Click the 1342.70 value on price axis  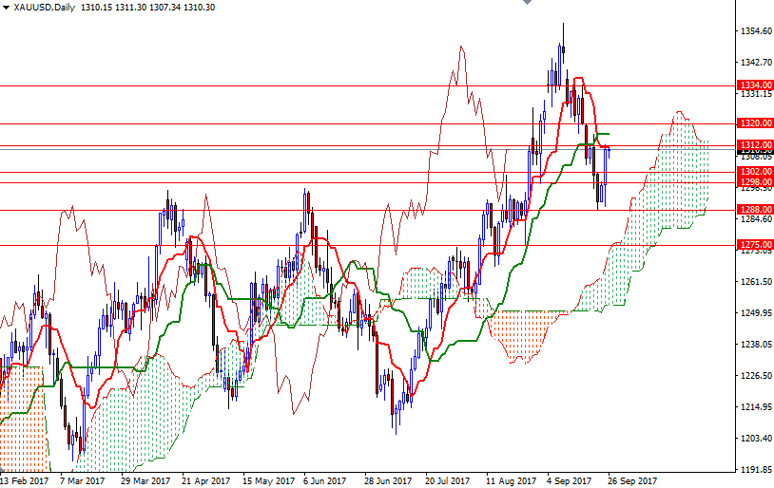(755, 63)
